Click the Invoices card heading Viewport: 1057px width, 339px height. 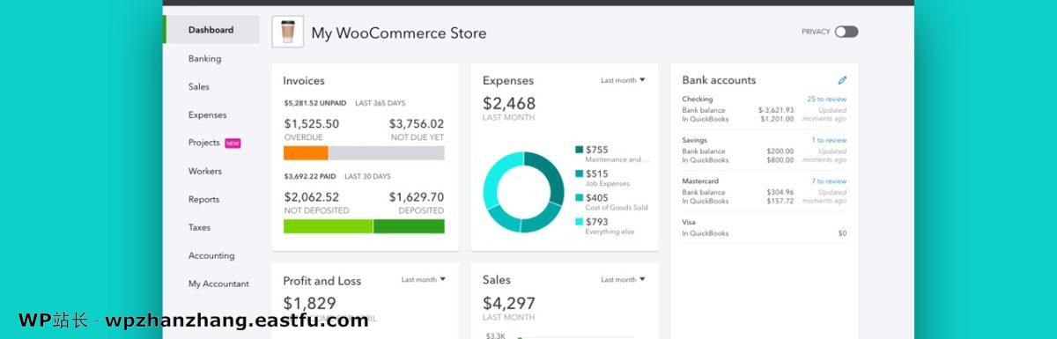pyautogui.click(x=304, y=81)
